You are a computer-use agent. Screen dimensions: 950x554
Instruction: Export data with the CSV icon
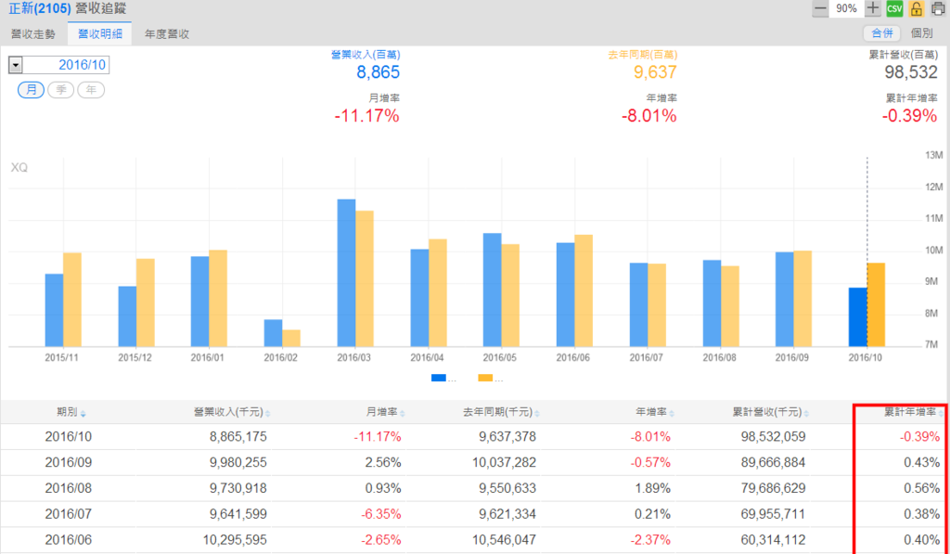click(x=894, y=8)
